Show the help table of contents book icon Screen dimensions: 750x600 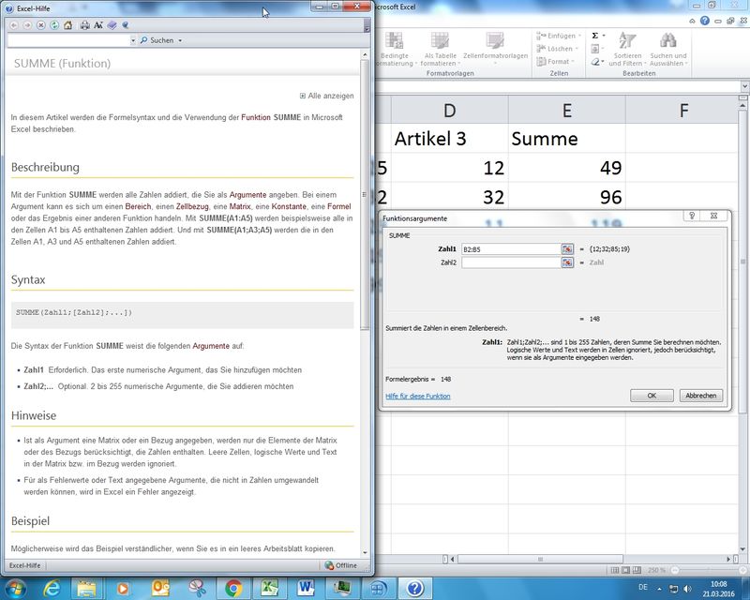(x=112, y=25)
